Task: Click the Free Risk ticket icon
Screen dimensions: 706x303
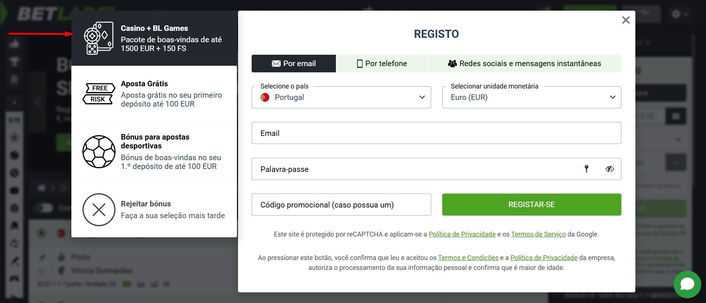Action: pos(99,94)
